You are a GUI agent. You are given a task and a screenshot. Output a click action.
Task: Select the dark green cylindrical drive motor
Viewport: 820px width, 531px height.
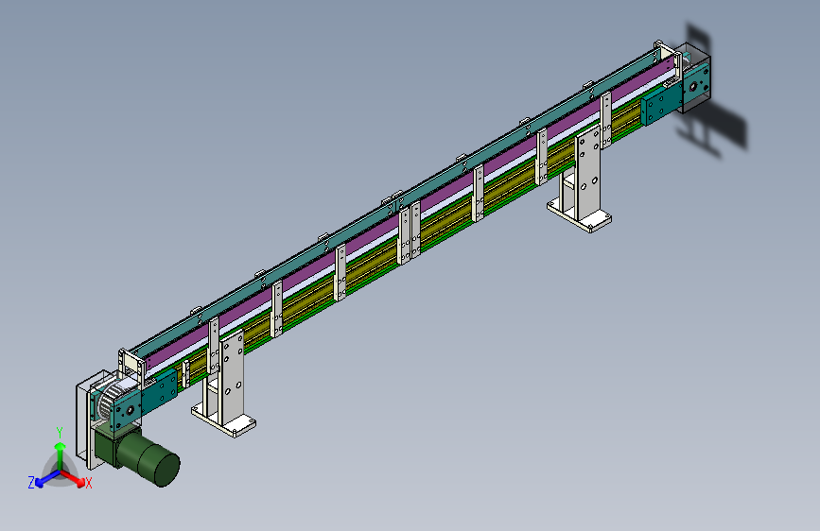(148, 458)
